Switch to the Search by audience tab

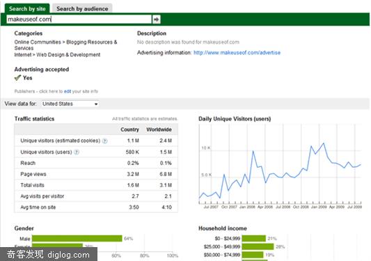click(82, 9)
